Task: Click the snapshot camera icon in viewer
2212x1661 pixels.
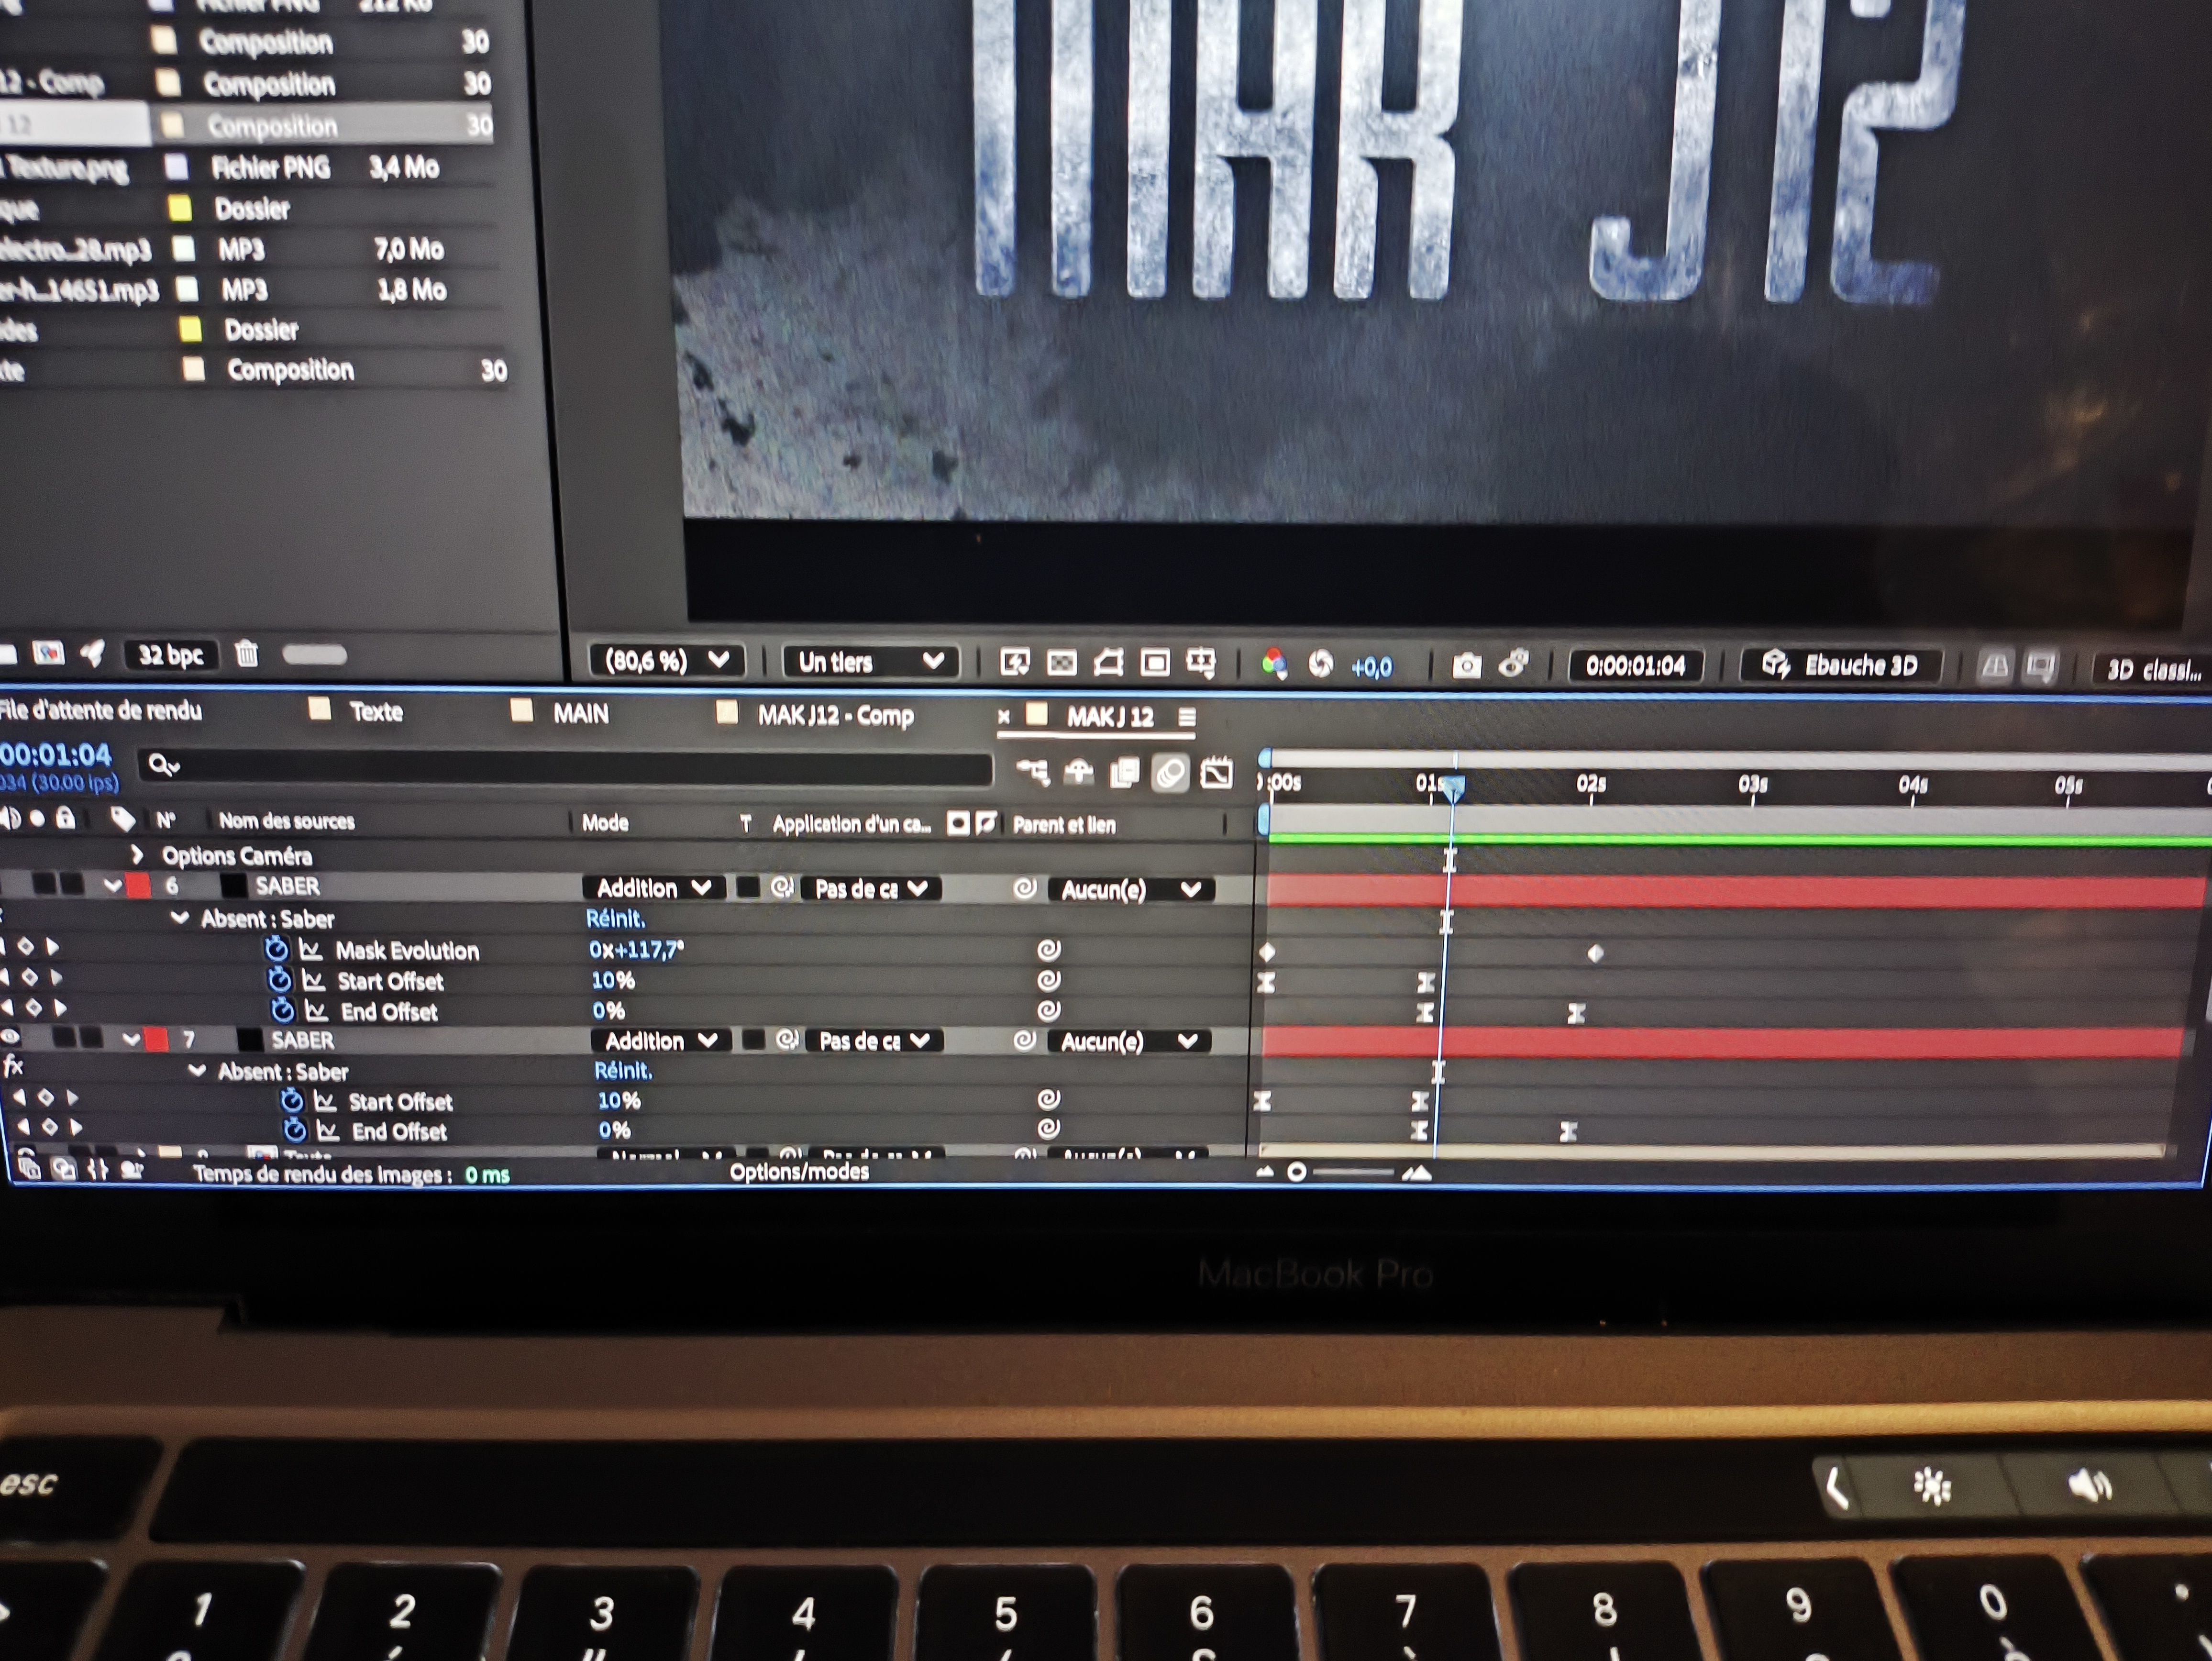Action: tap(1466, 665)
